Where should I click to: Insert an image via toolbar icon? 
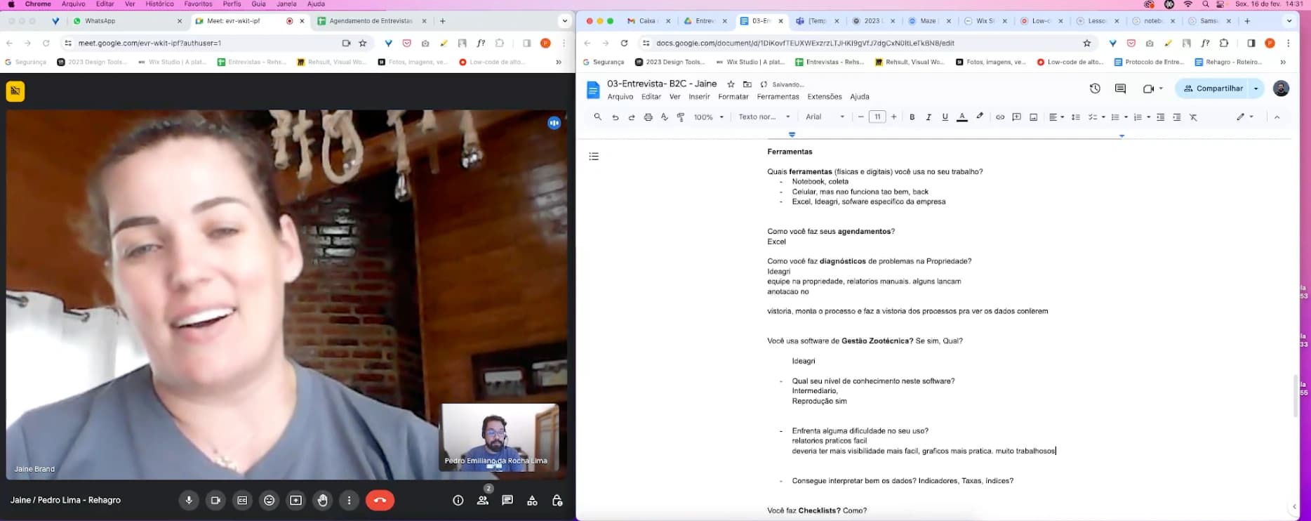pos(1033,117)
